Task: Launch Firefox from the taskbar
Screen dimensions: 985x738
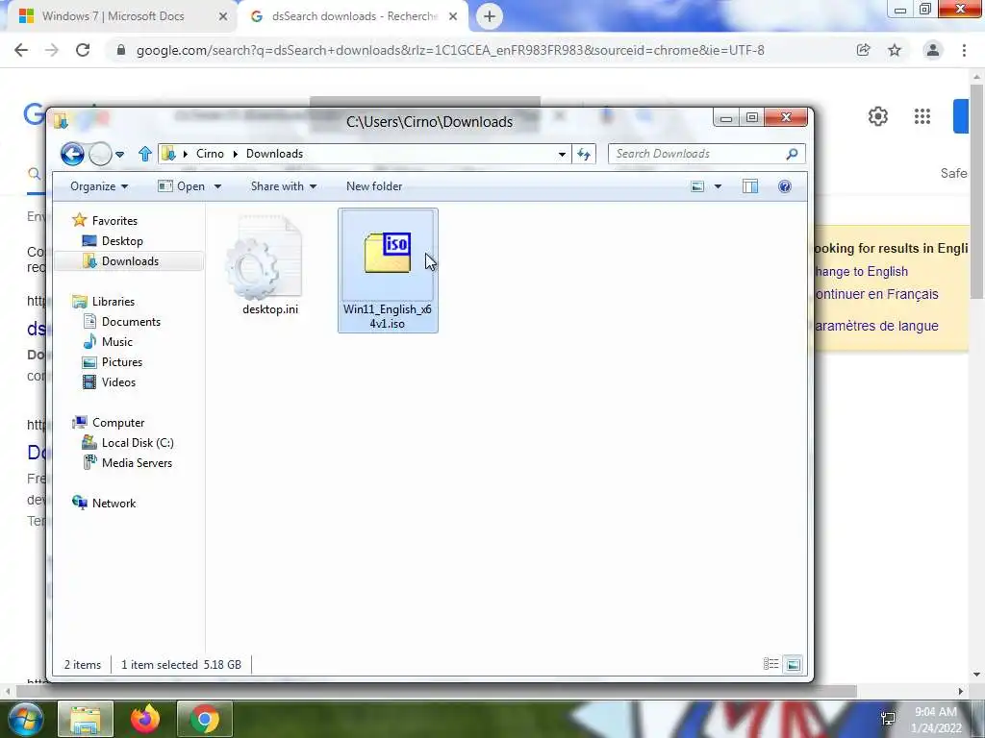Action: click(144, 719)
